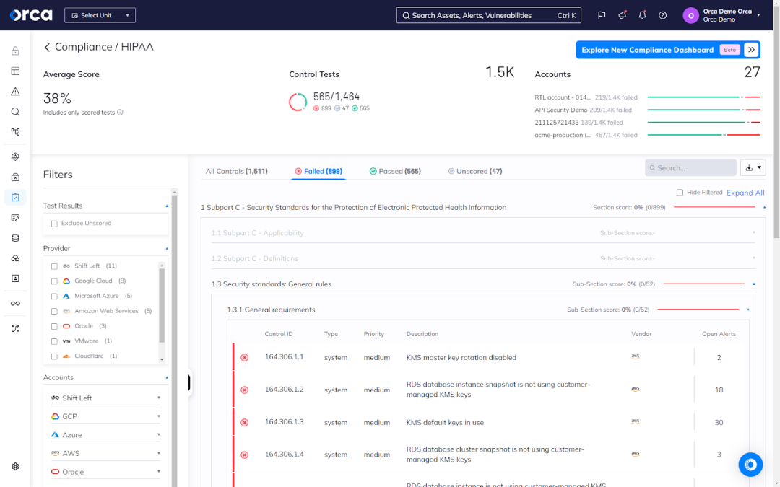Image resolution: width=780 pixels, height=487 pixels.
Task: Open the lock icon in left sidebar
Action: (15, 51)
